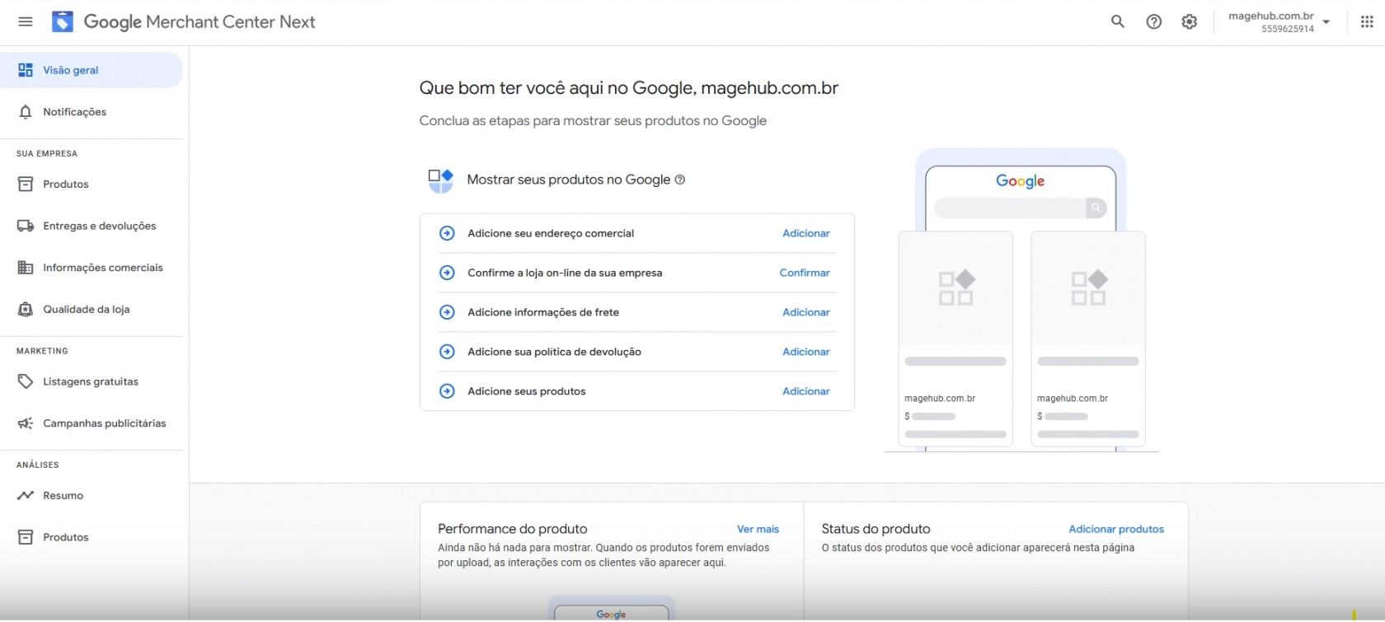
Task: Click the text Adicione seus produtos
Action: (527, 391)
